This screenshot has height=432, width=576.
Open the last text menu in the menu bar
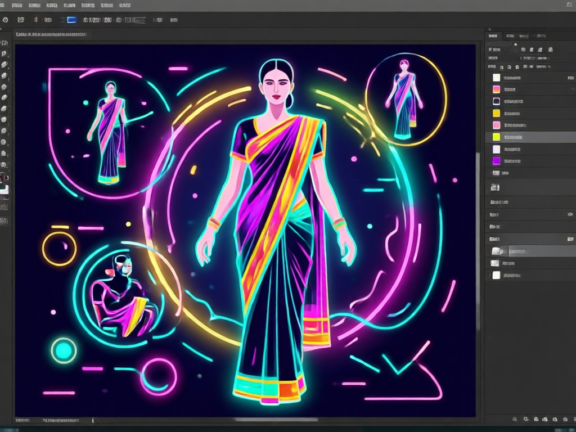(x=125, y=6)
